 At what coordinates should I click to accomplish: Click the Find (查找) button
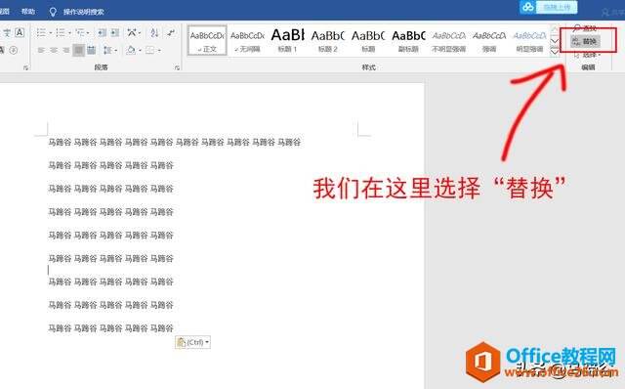click(x=585, y=28)
